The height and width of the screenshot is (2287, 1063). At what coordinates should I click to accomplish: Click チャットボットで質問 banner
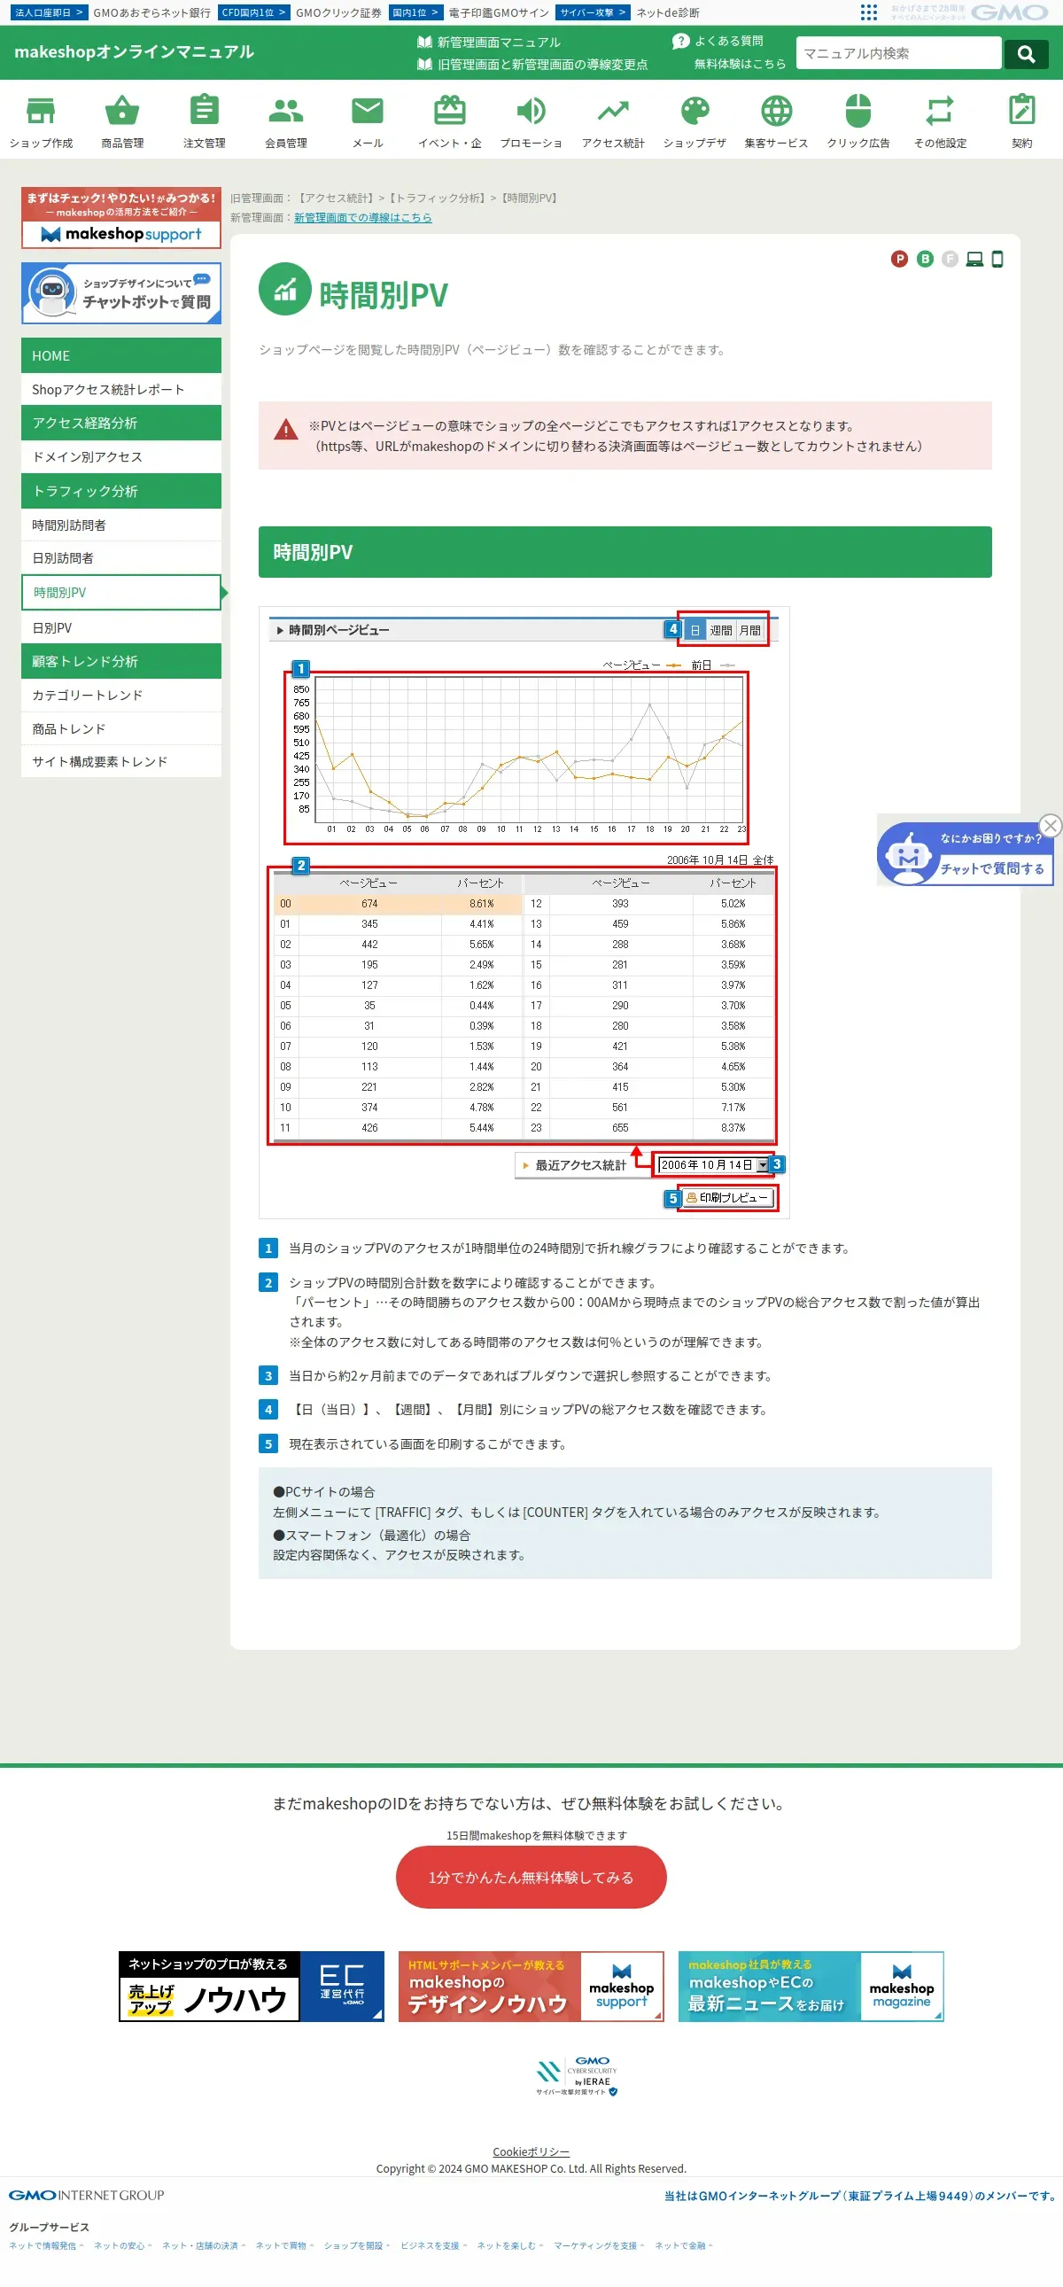(120, 293)
